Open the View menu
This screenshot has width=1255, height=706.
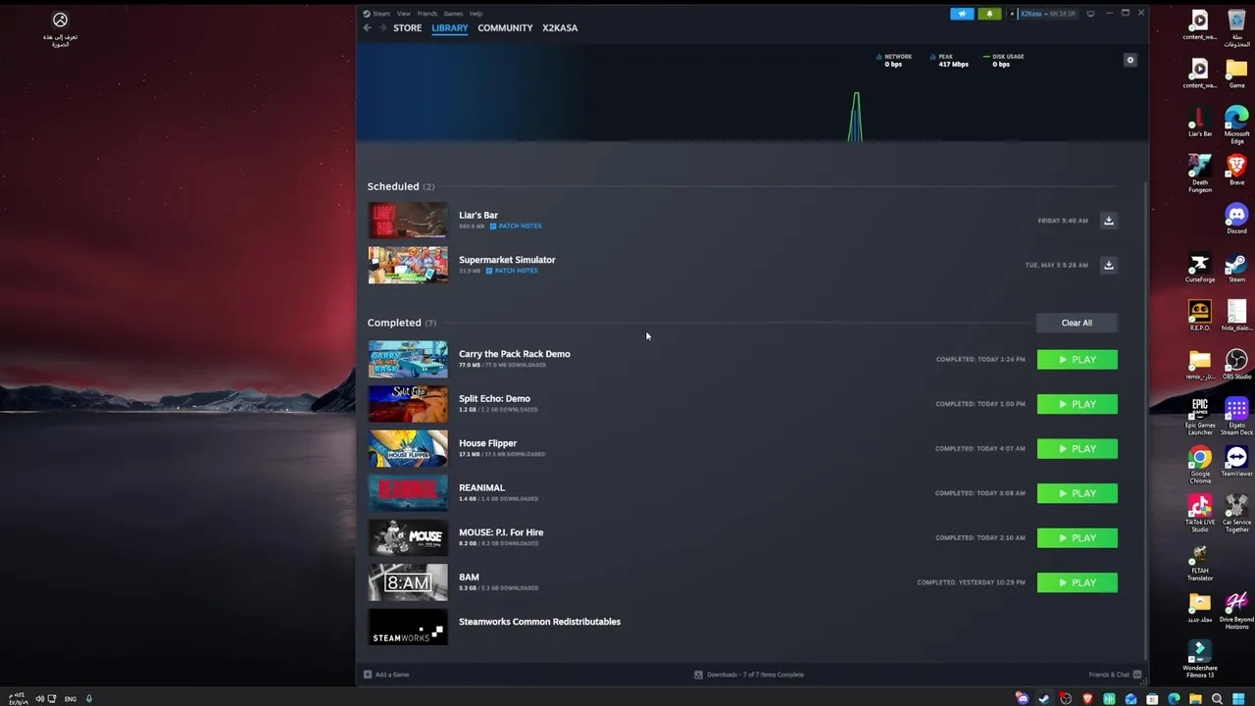(404, 14)
